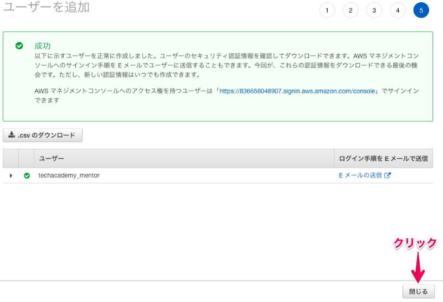The image size is (443, 302).
Task: Jump to step 3 in the wizard
Action: (x=374, y=11)
